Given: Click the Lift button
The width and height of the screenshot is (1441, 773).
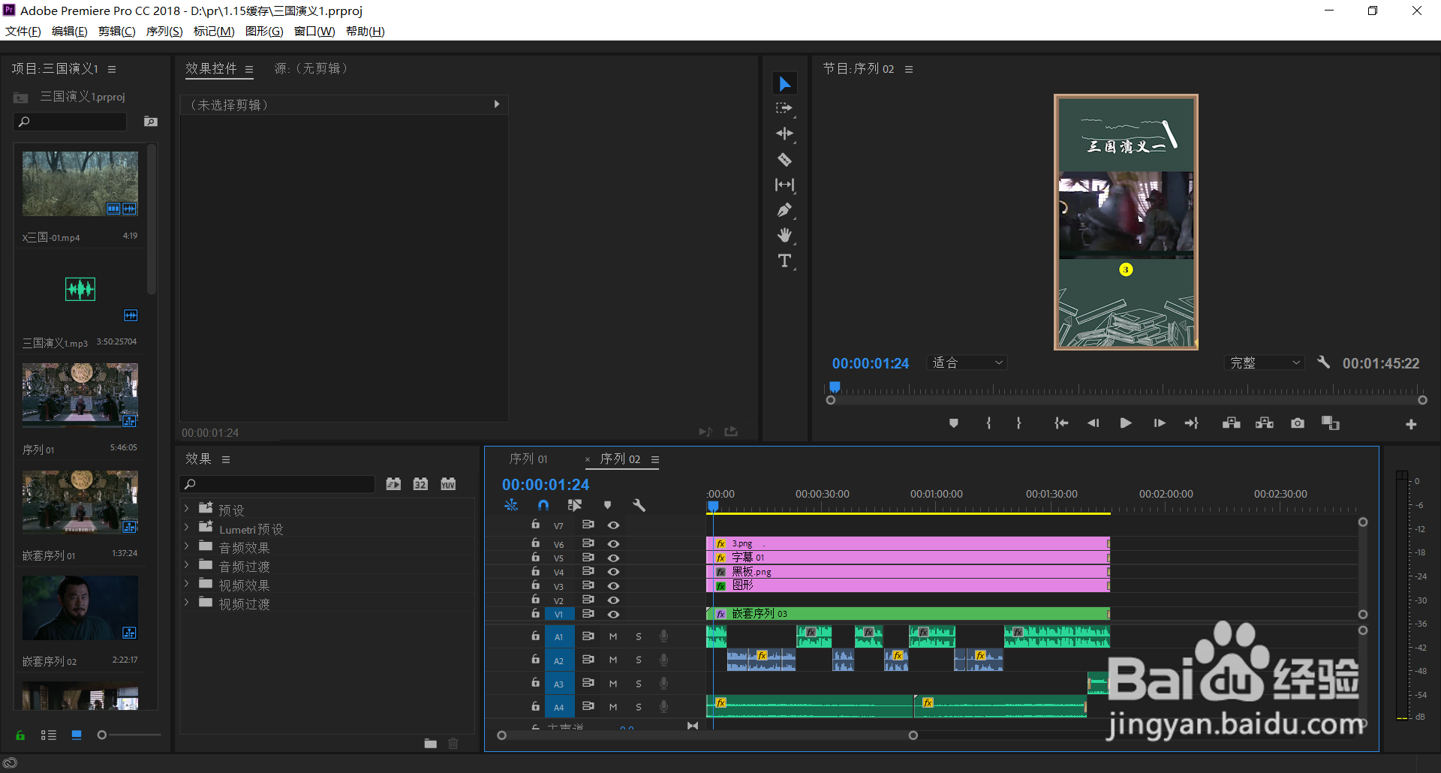Looking at the screenshot, I should pos(1232,423).
